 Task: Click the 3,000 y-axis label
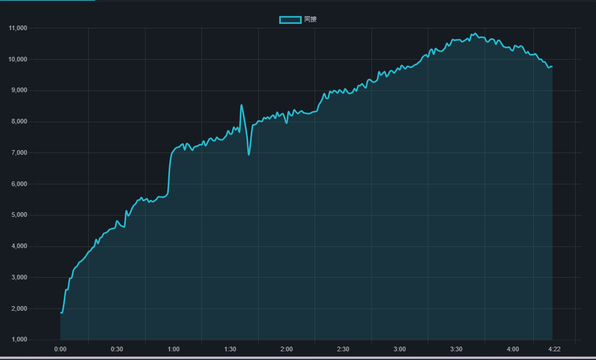20,277
